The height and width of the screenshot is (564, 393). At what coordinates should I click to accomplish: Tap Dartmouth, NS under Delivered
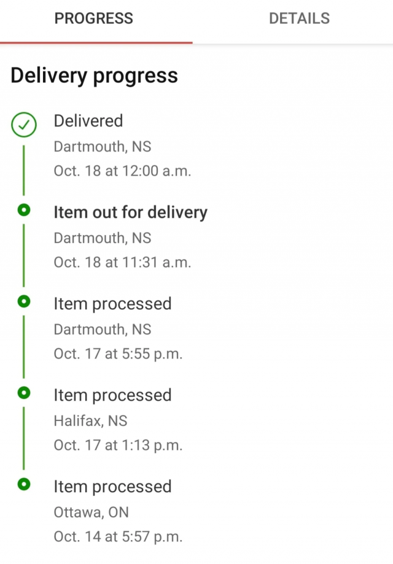[102, 147]
